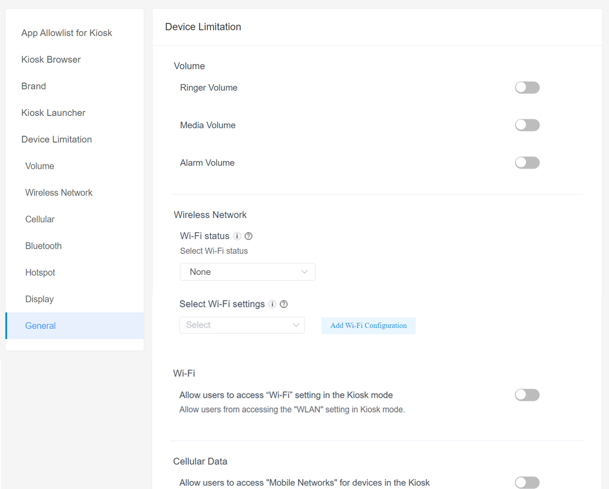Click the info icon beside Wi-Fi status
Viewport: 609px width, 489px height.
click(237, 236)
